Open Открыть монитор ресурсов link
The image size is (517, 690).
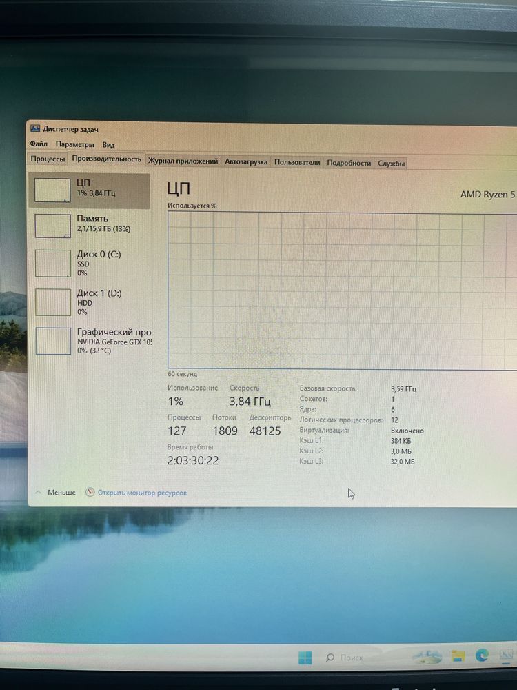click(x=142, y=493)
